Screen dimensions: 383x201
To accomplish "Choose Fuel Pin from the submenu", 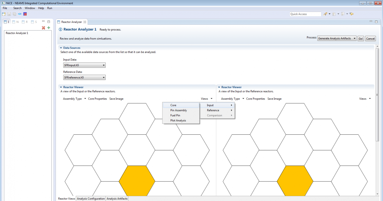I will click(181, 115).
